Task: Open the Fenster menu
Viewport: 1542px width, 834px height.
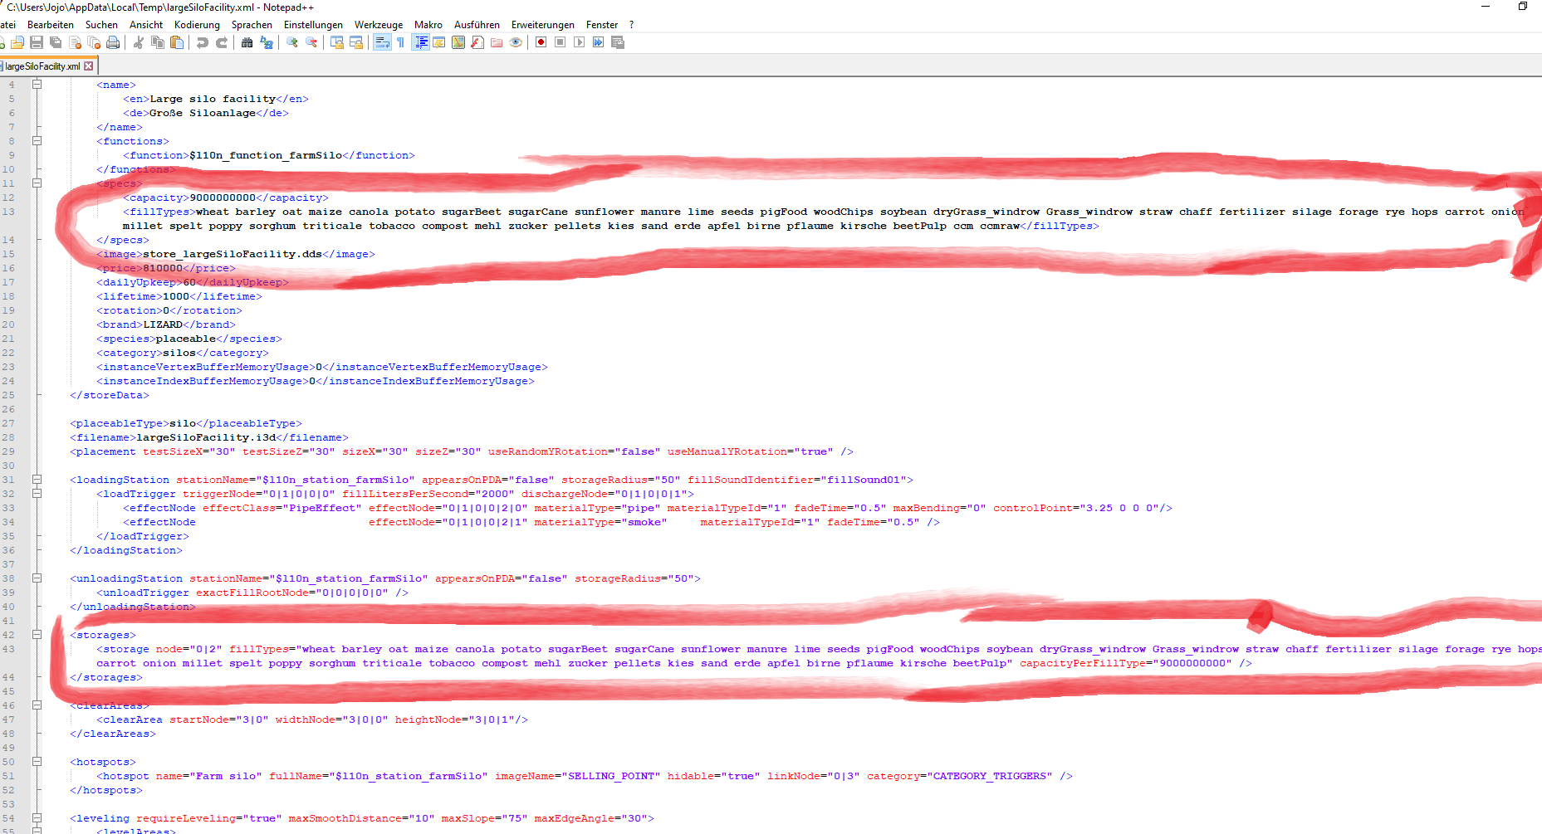Action: [602, 25]
